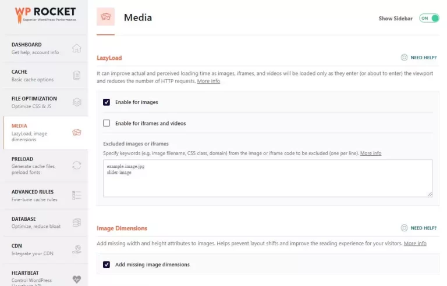This screenshot has width=447, height=286.
Task: Check Enable for iframes and videos
Action: (x=107, y=123)
